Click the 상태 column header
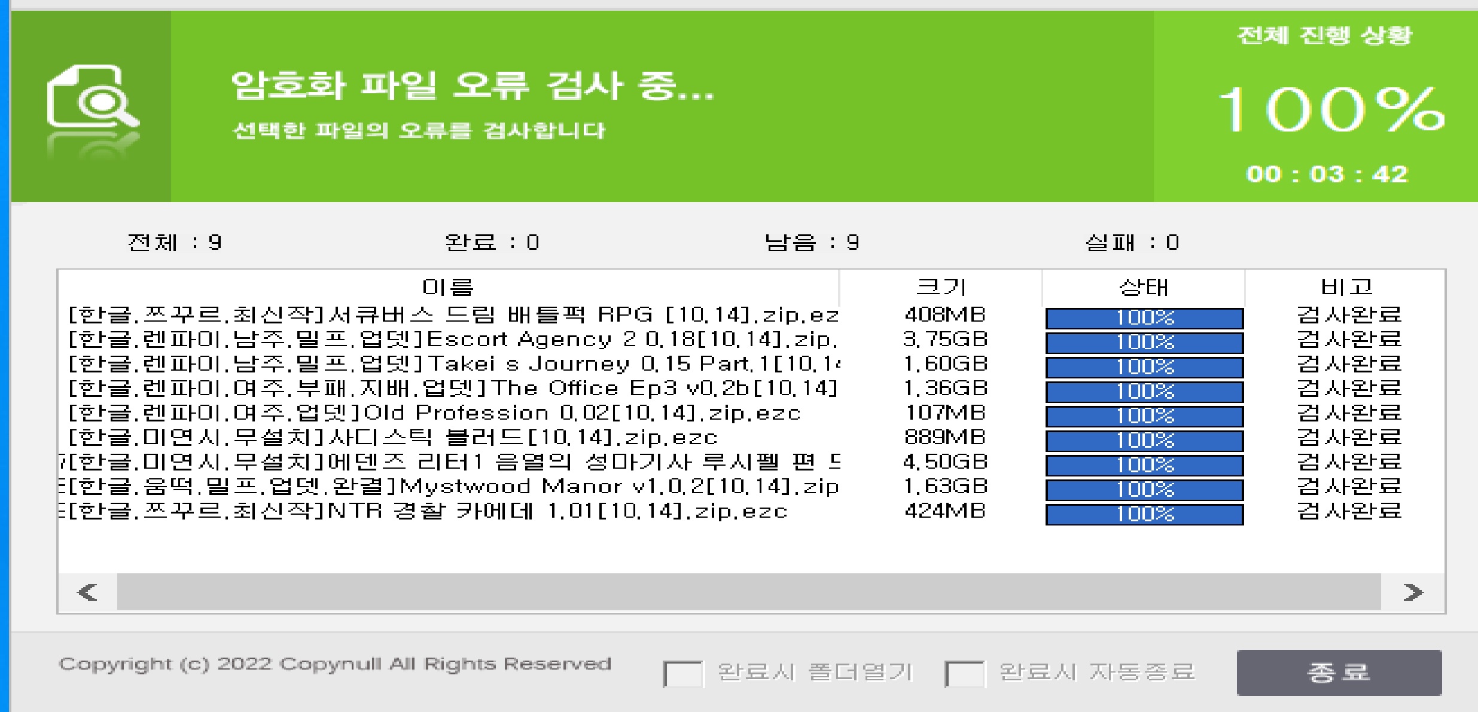1478x712 pixels. [x=1143, y=288]
